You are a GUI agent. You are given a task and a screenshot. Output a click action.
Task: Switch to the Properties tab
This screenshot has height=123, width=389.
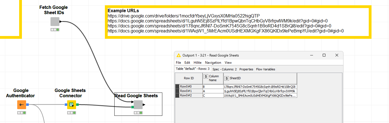(x=246, y=69)
